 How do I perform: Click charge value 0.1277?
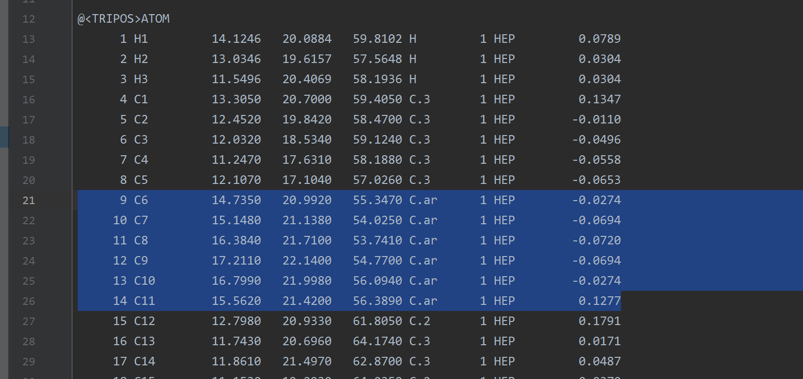(600, 301)
